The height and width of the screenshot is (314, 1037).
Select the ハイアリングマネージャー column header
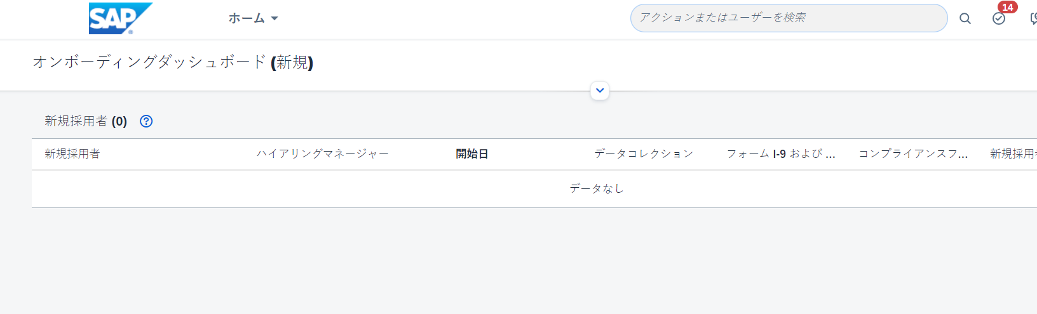tap(323, 154)
